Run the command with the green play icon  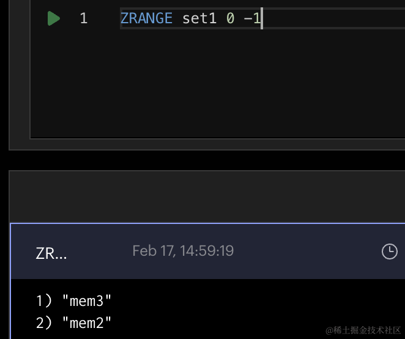point(54,18)
